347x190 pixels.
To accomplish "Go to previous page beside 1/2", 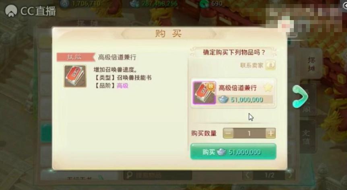I will pyautogui.click(x=248, y=175).
